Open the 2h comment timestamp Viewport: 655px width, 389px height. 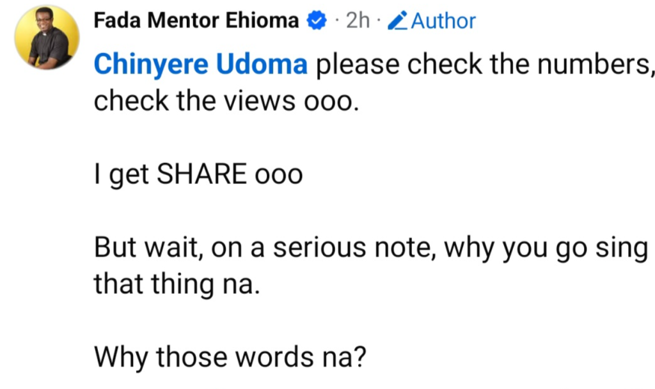[357, 21]
